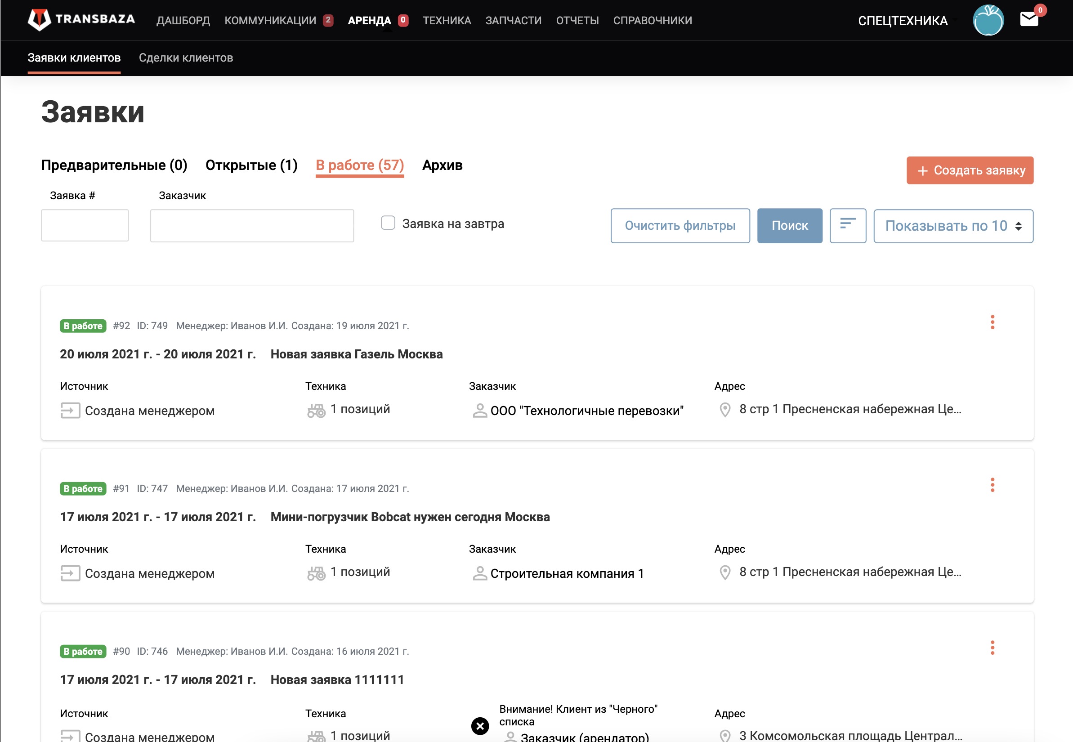
Task: Open three-dot menu for request #90
Action: click(992, 648)
